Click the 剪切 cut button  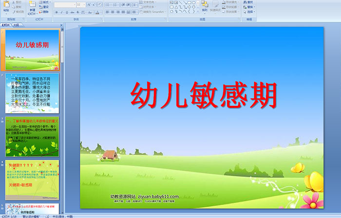(x=17, y=2)
